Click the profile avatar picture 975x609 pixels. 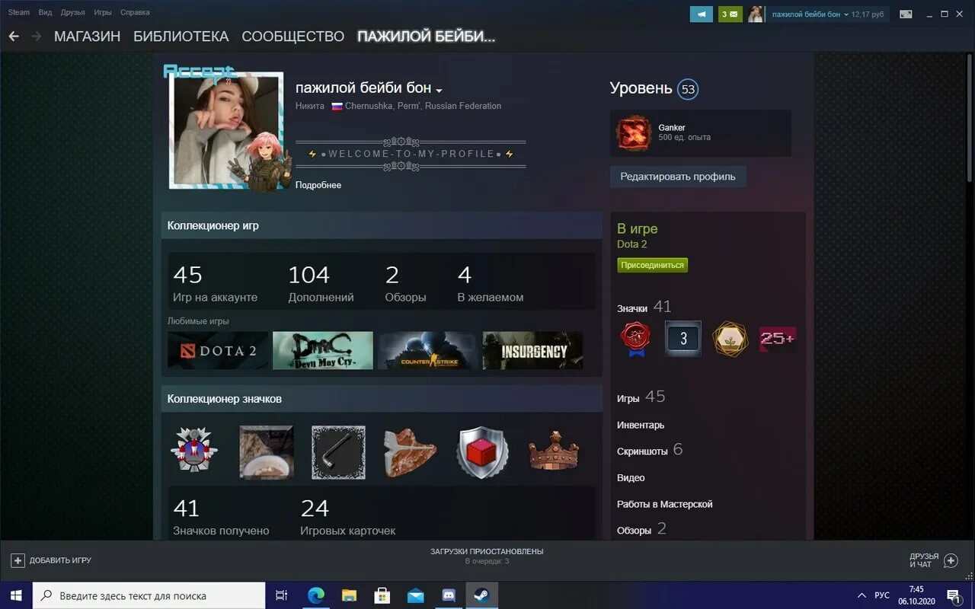226,131
